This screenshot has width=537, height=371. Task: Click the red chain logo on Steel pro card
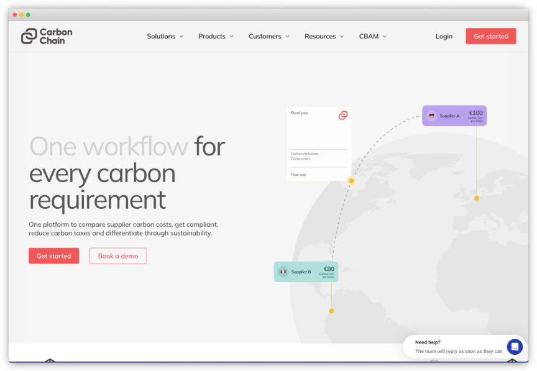343,115
